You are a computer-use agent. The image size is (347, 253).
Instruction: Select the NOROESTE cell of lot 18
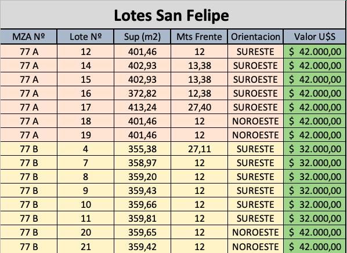[x=255, y=121]
